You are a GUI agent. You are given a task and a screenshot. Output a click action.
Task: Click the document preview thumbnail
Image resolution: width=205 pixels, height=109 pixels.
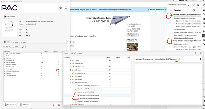coord(10,28)
